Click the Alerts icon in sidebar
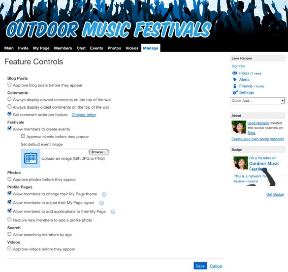 tap(235, 80)
